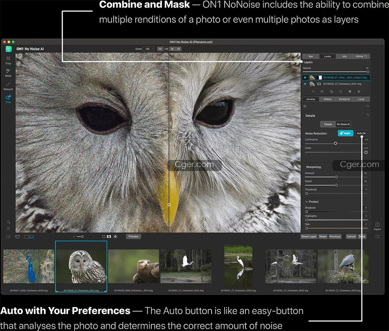Open the Levels tab
The image size is (389, 331).
(x=328, y=56)
